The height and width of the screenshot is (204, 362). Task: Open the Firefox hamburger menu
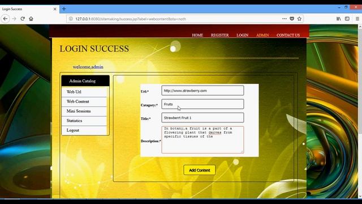point(357,19)
